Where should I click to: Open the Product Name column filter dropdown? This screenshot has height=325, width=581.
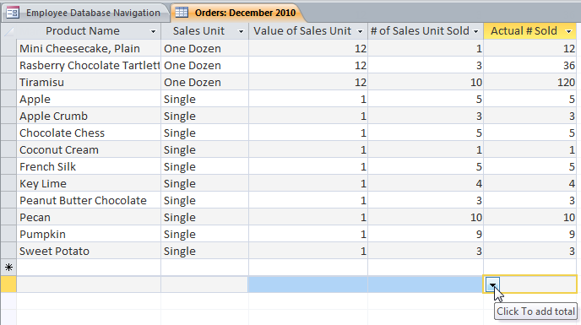(153, 31)
